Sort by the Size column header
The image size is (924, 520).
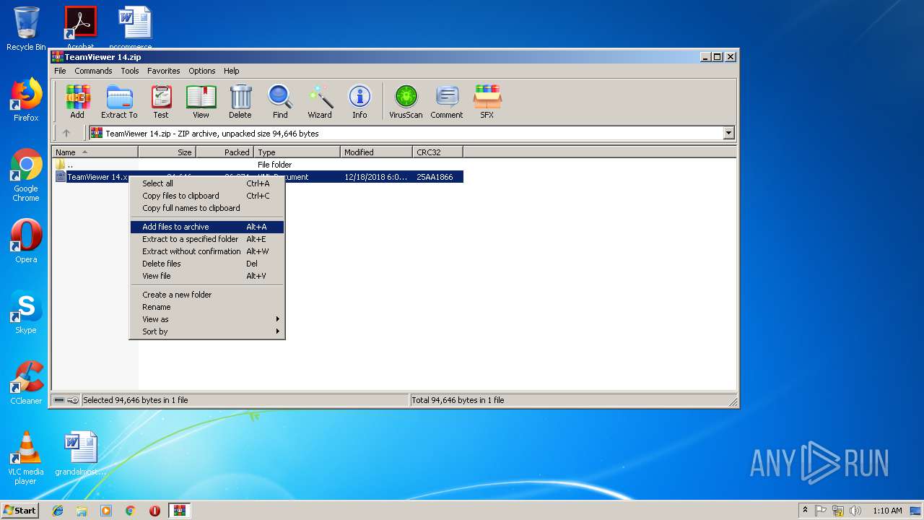[167, 152]
